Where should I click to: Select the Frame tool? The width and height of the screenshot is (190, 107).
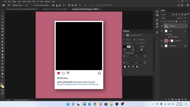pyautogui.click(x=2, y=29)
